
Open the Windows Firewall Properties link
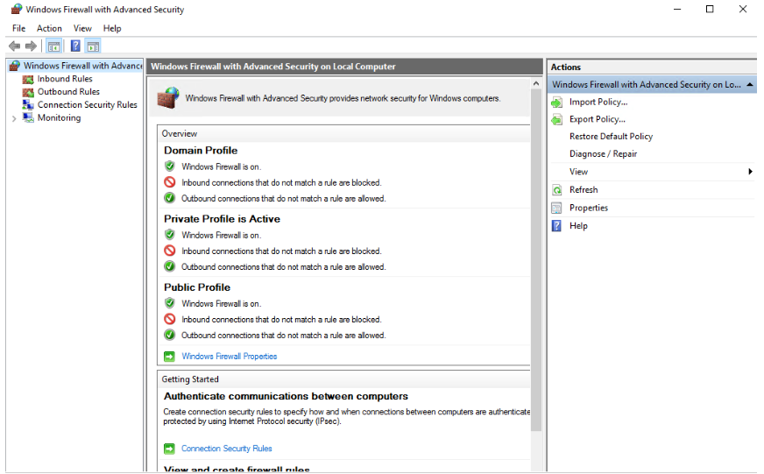(229, 357)
